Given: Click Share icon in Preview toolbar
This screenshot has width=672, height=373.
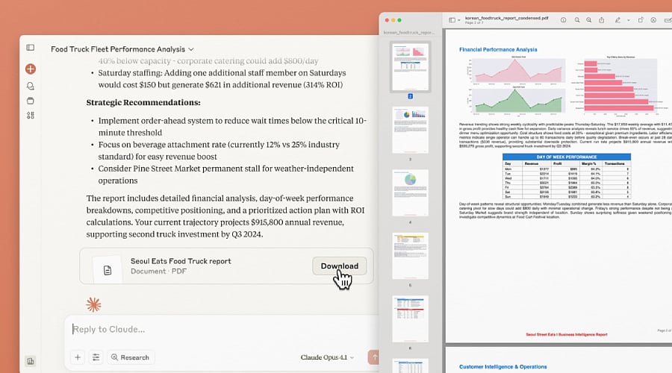Looking at the screenshot, I should click(602, 20).
